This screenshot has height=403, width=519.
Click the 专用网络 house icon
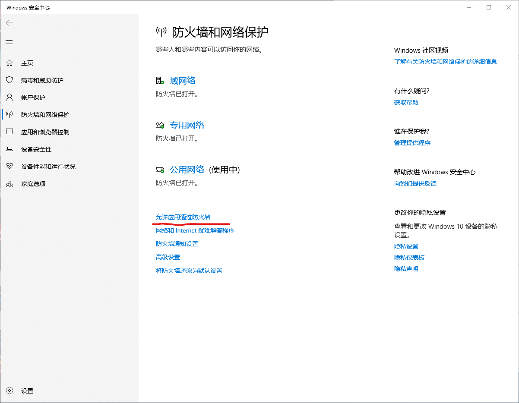click(x=160, y=125)
